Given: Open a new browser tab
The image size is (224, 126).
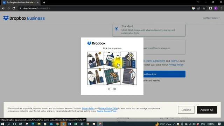Looking at the screenshot, I should [x=44, y=2].
